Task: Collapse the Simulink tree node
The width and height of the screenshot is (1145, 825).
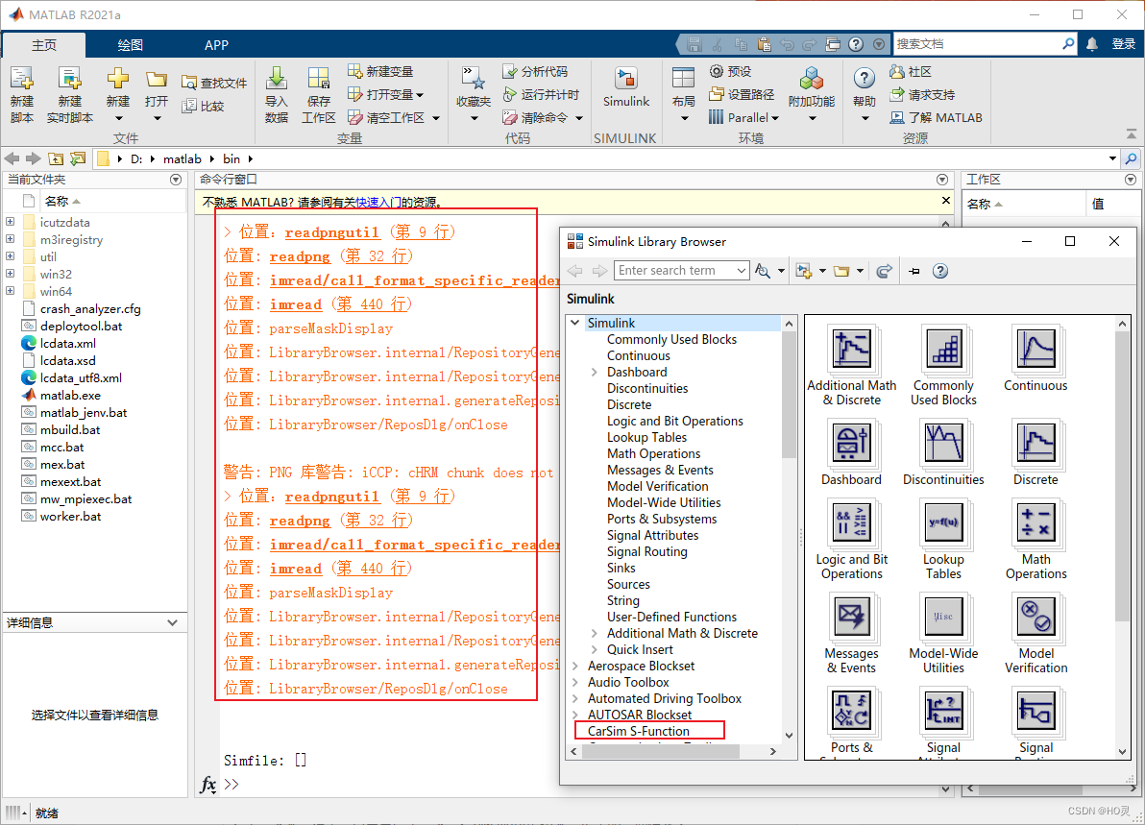Action: pyautogui.click(x=575, y=323)
